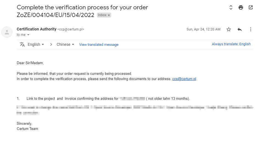Click the Inbox label tag
257x142 pixels.
point(102,15)
